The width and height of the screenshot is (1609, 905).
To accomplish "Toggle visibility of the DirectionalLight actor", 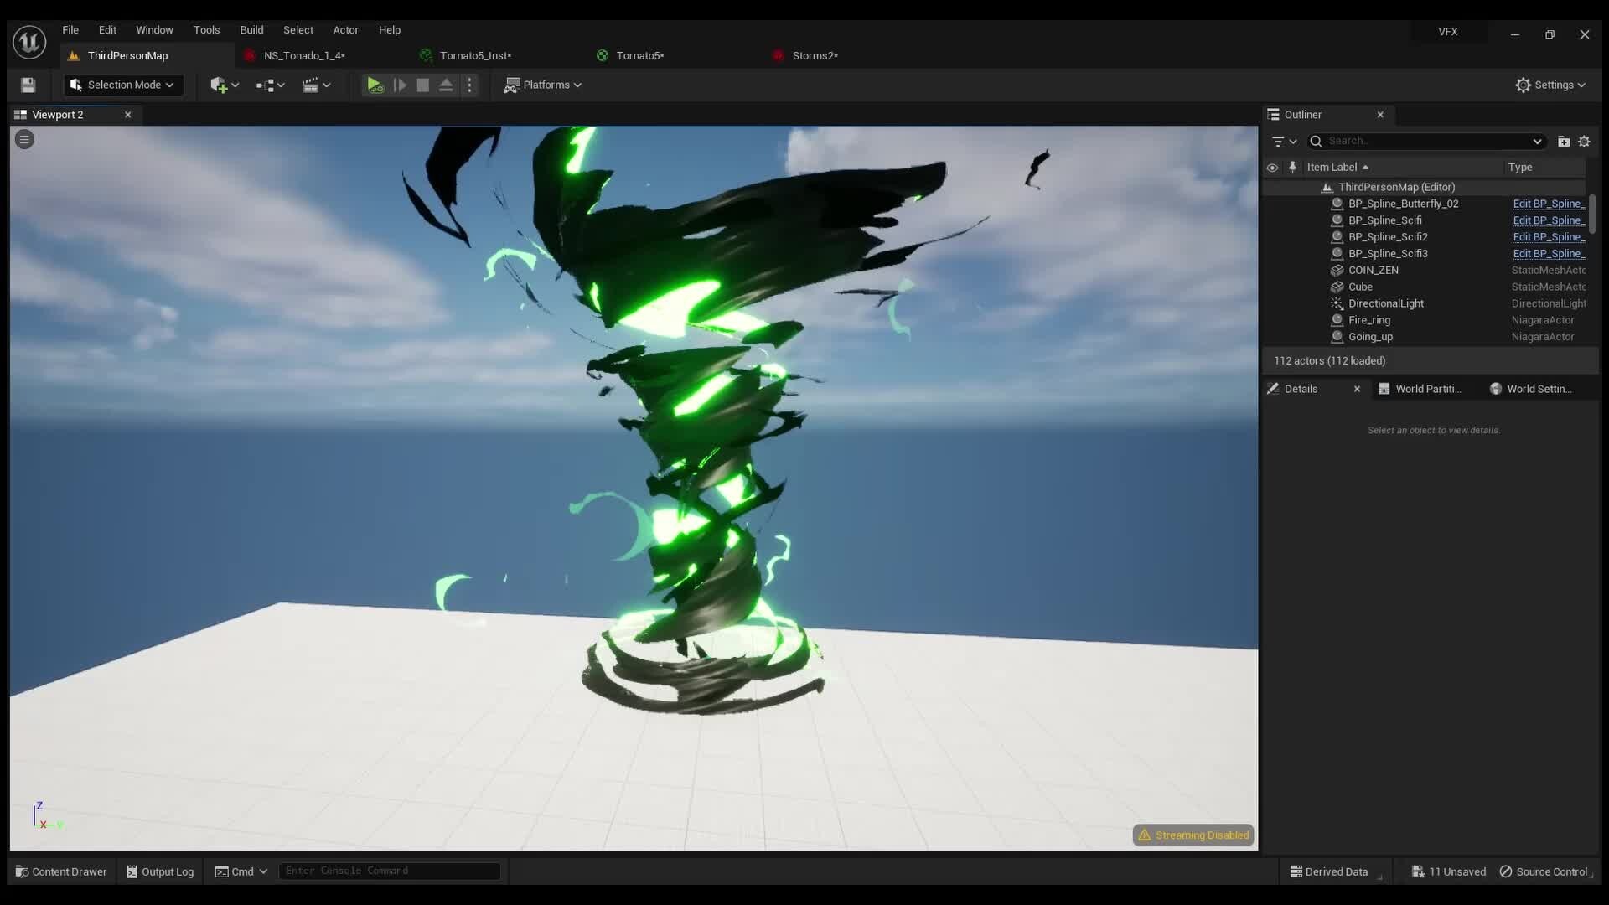I will 1273,303.
